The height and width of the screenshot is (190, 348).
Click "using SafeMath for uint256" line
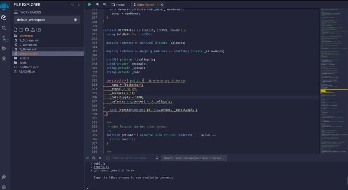129,34
